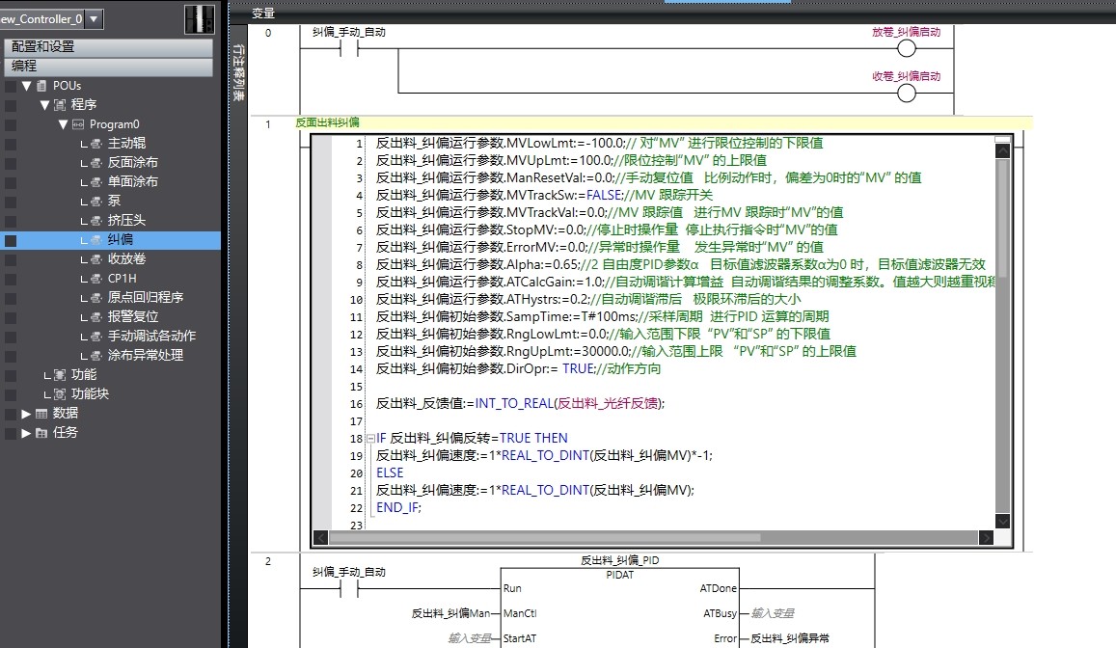Image resolution: width=1116 pixels, height=648 pixels.
Task: Select the 纠偏_手动_自动 contact in rung 0
Action: click(x=349, y=48)
